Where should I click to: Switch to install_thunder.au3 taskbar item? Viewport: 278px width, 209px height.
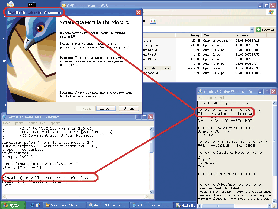pos(151,205)
